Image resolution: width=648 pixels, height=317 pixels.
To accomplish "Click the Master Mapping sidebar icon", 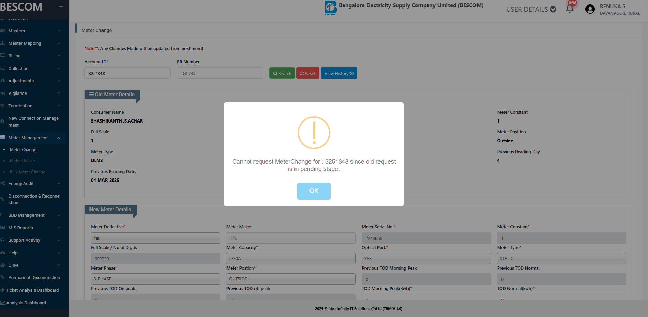I will (x=3, y=43).
